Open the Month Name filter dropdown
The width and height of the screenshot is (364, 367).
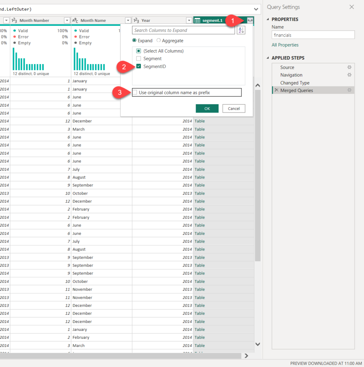click(128, 20)
